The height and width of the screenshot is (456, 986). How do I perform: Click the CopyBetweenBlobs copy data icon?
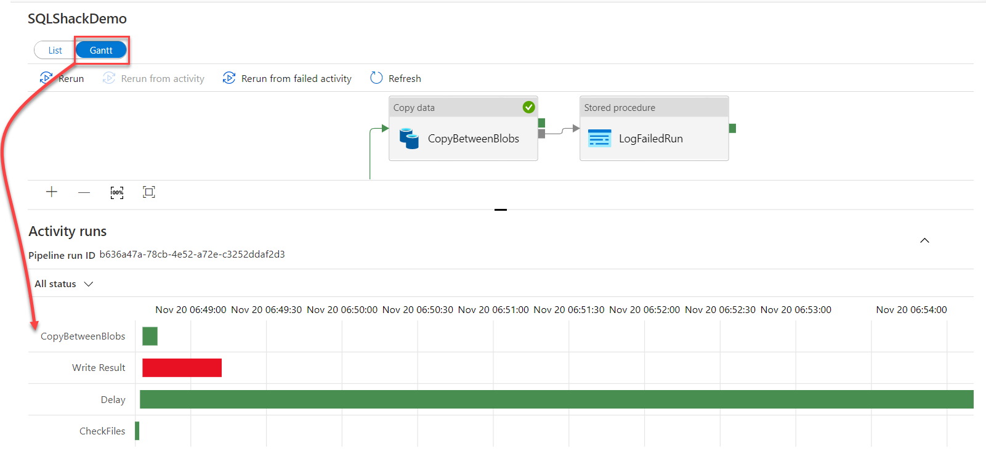pos(409,139)
